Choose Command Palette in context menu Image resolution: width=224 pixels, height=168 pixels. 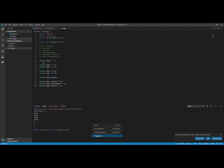[107, 132]
